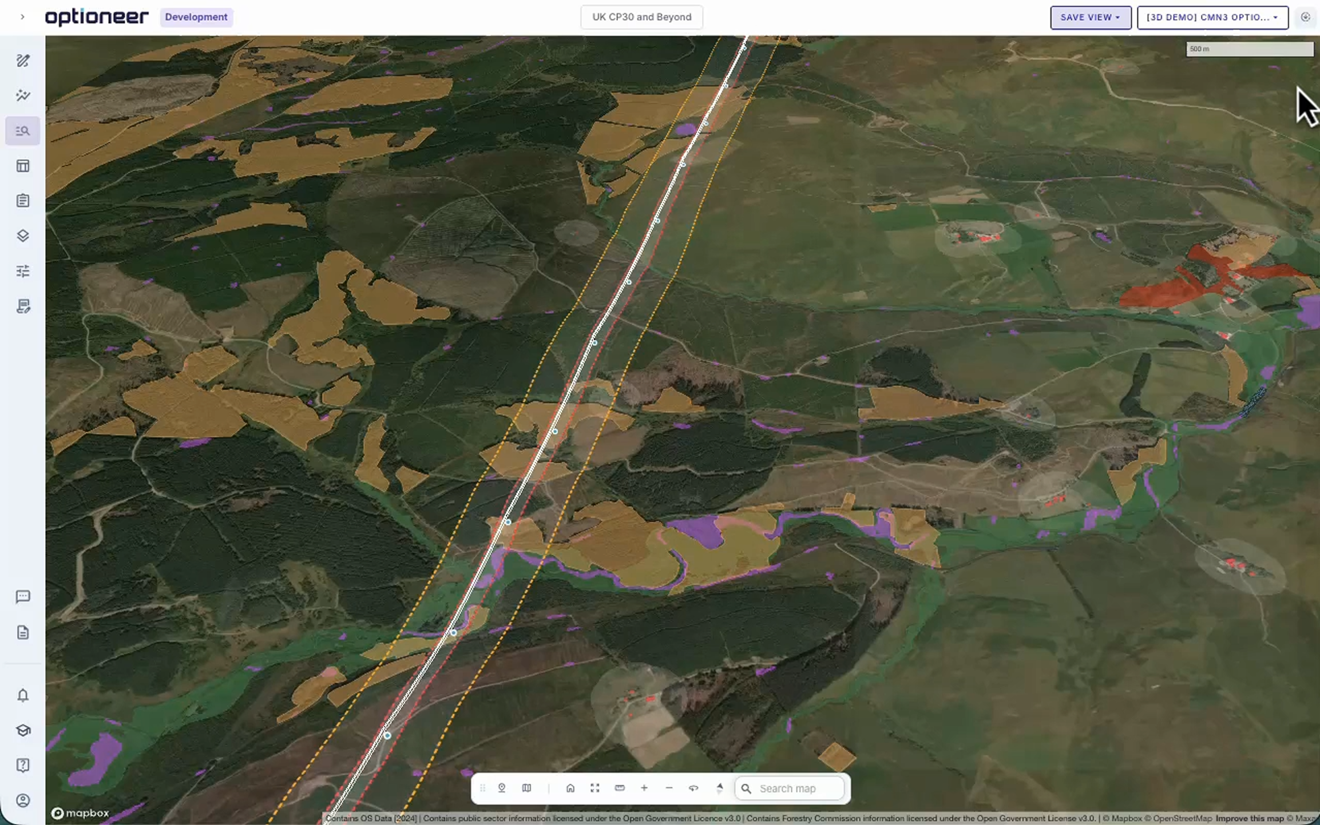The image size is (1320, 825).
Task: Click the map pin location icon
Action: [x=502, y=788]
